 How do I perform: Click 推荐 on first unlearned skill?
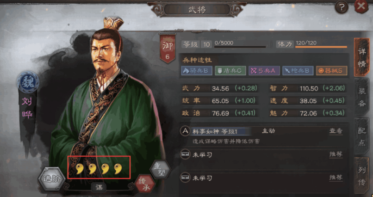pyautogui.click(x=336, y=154)
